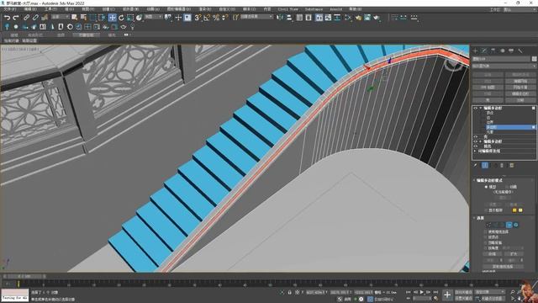538x303 pixels.
Task: Open Configure Modifier Sets icon
Action: click(x=512, y=165)
